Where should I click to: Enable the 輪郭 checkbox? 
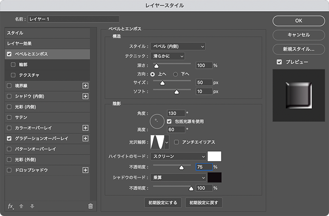pos(13,65)
